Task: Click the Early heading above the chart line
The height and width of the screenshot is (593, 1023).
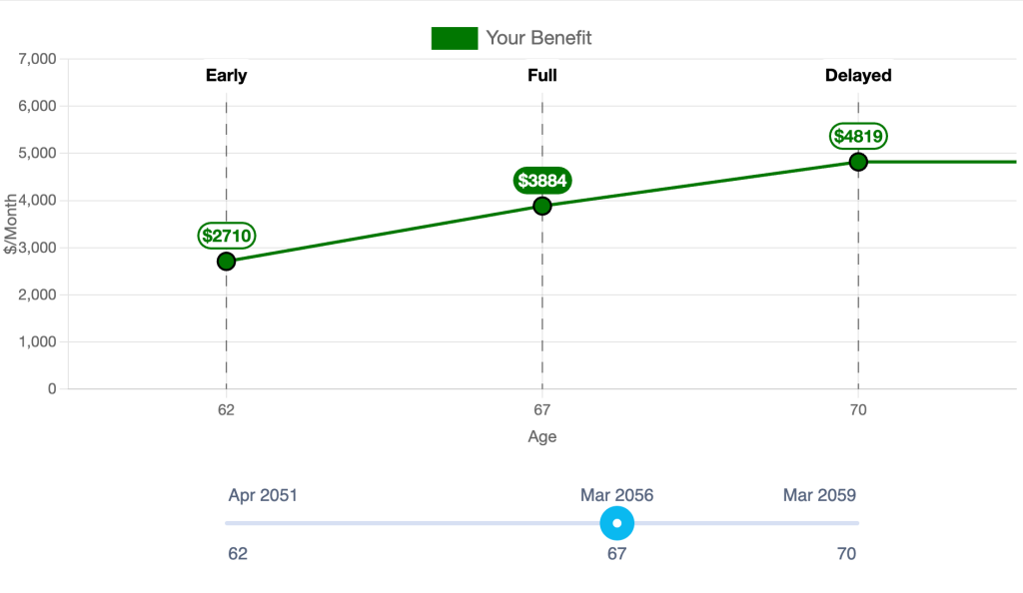Action: point(226,75)
